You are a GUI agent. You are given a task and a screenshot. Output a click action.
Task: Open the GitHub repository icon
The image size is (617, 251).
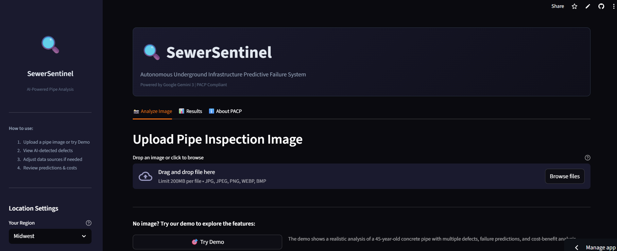click(601, 6)
